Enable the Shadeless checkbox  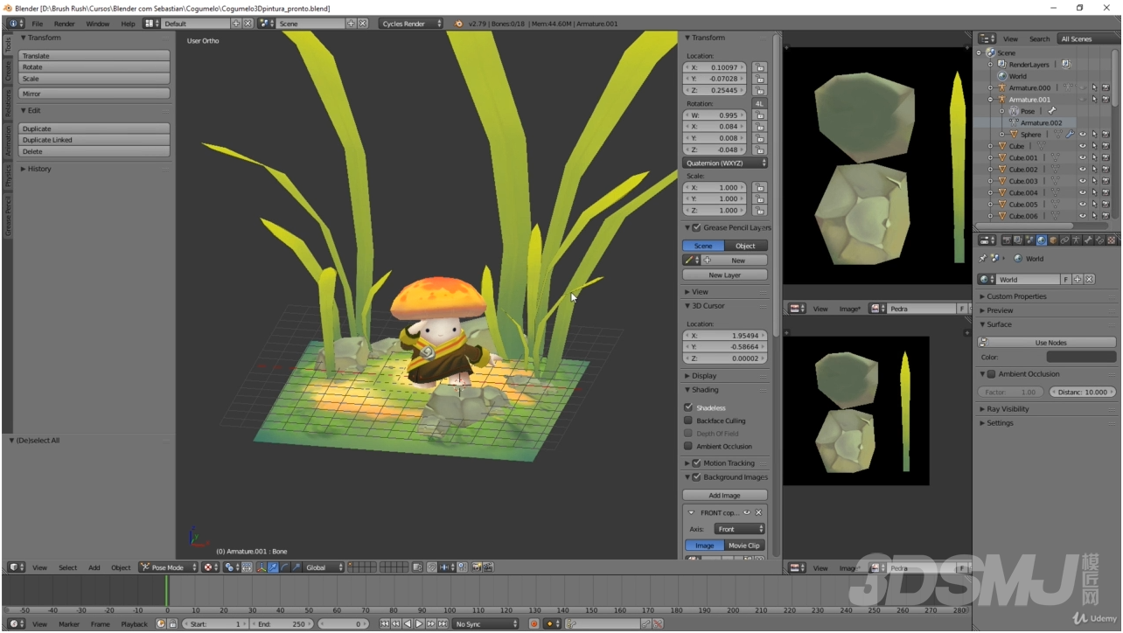click(688, 407)
